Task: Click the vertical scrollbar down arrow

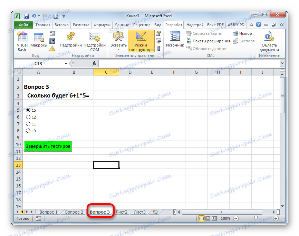Action: pyautogui.click(x=282, y=206)
